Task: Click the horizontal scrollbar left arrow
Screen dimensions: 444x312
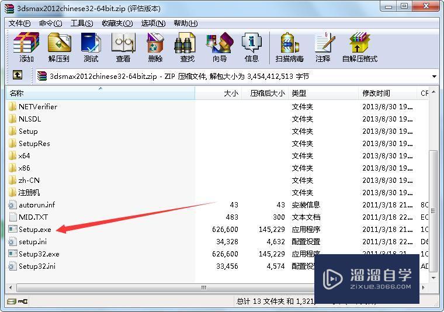Action: point(11,287)
